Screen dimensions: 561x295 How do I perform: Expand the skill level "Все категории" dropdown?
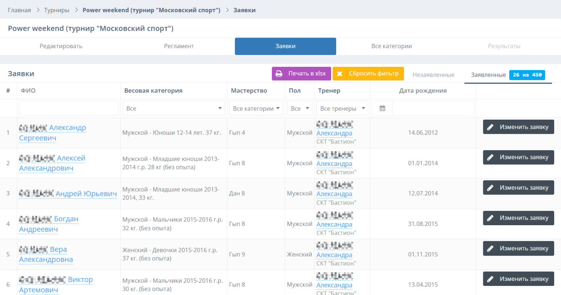coord(256,108)
